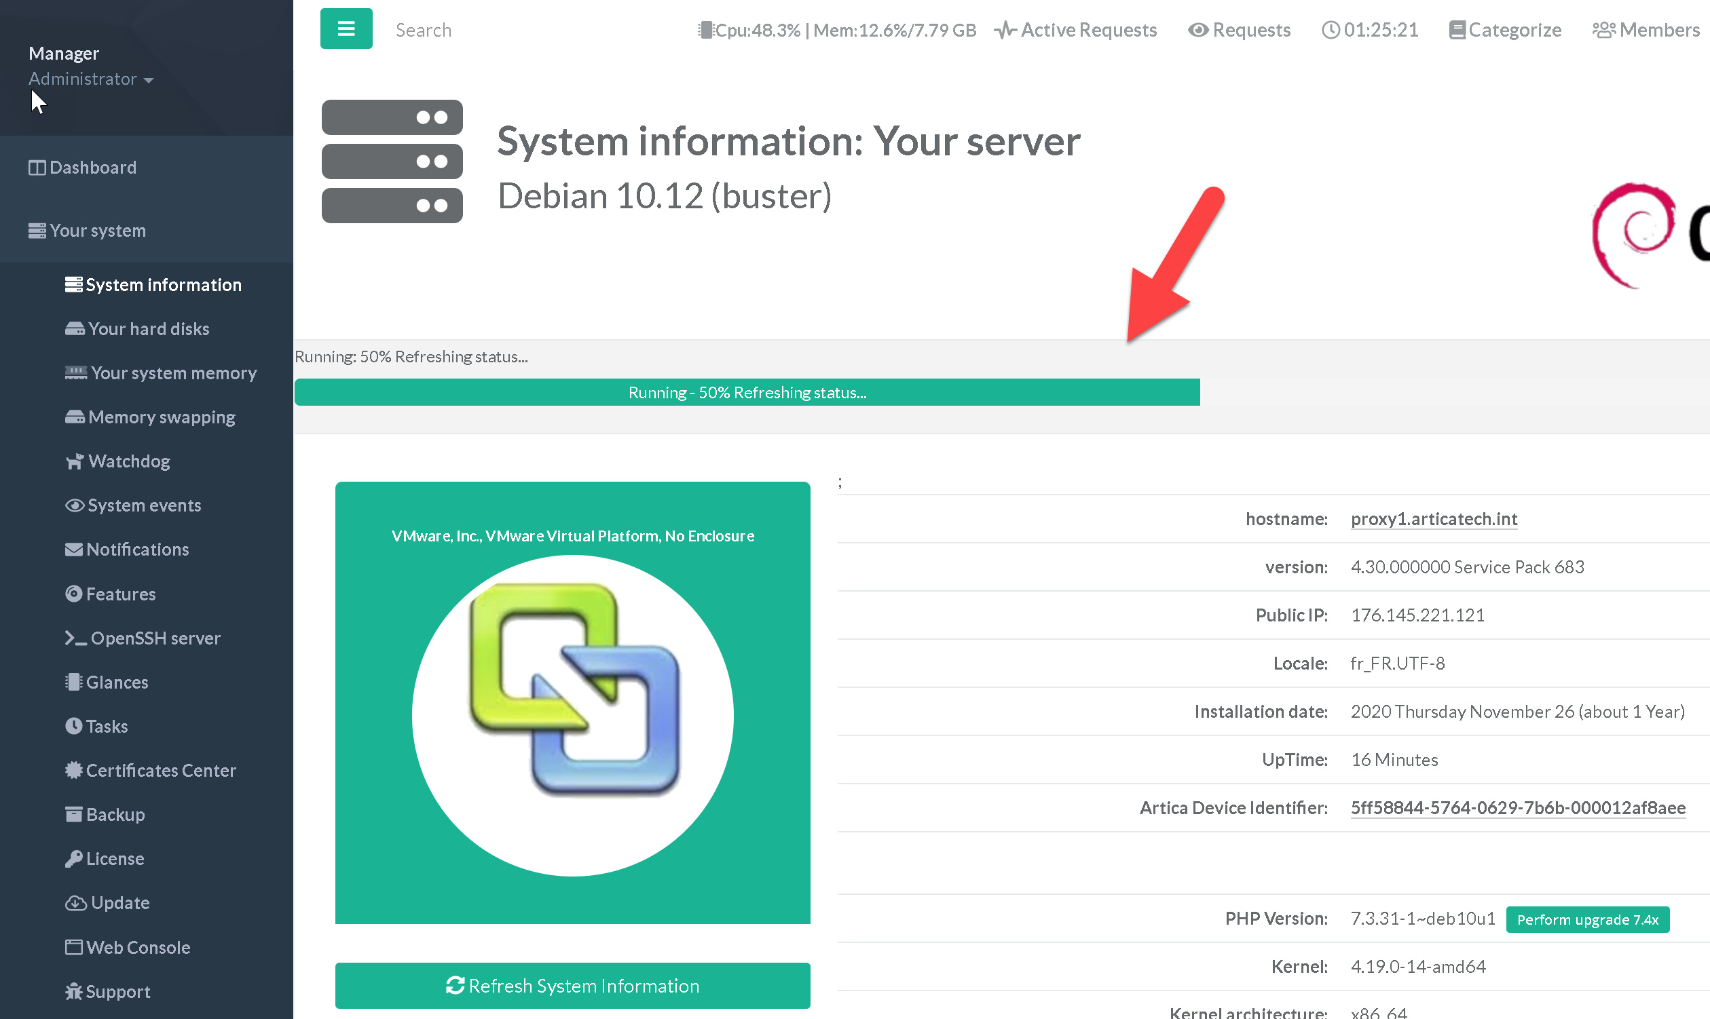
Task: Open Support in the sidebar
Action: tap(117, 992)
